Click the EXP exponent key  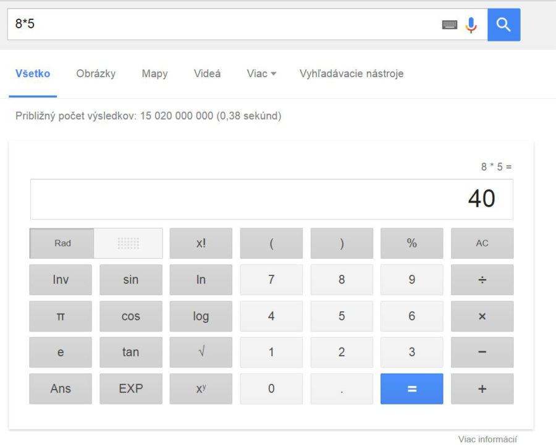point(131,389)
